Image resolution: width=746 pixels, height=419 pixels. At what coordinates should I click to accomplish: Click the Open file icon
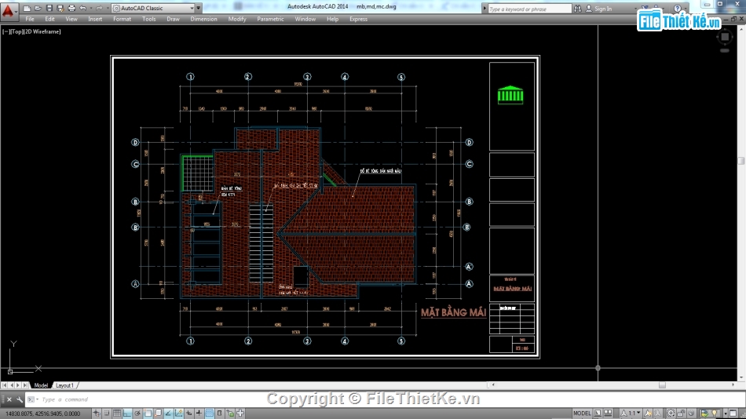(x=38, y=8)
